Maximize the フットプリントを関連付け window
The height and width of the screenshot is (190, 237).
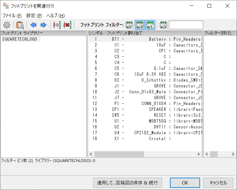209,6
